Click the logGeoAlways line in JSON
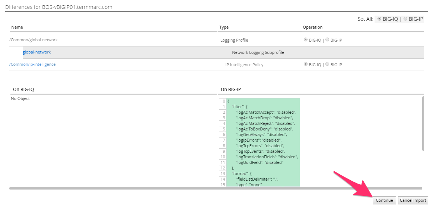The width and height of the screenshot is (433, 207). pos(261,135)
